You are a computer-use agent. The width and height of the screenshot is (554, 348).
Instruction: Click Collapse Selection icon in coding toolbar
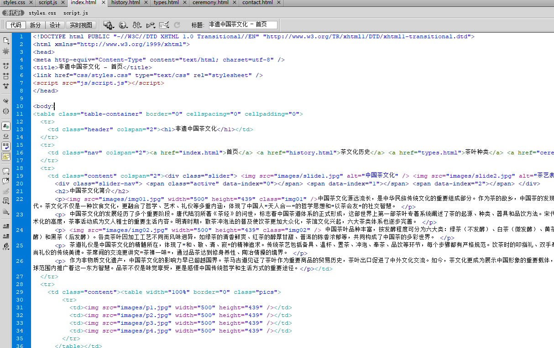(x=6, y=76)
